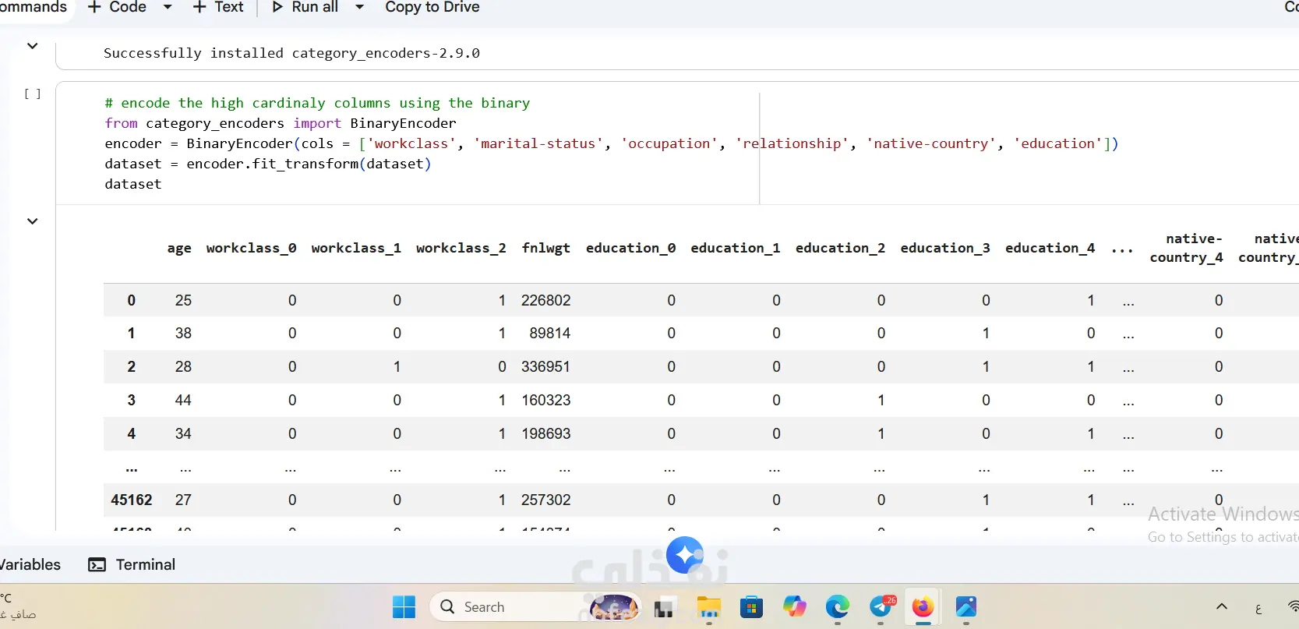Viewport: 1299px width, 629px height.
Task: Click the Gemini sparkle assistant button
Action: (x=685, y=555)
